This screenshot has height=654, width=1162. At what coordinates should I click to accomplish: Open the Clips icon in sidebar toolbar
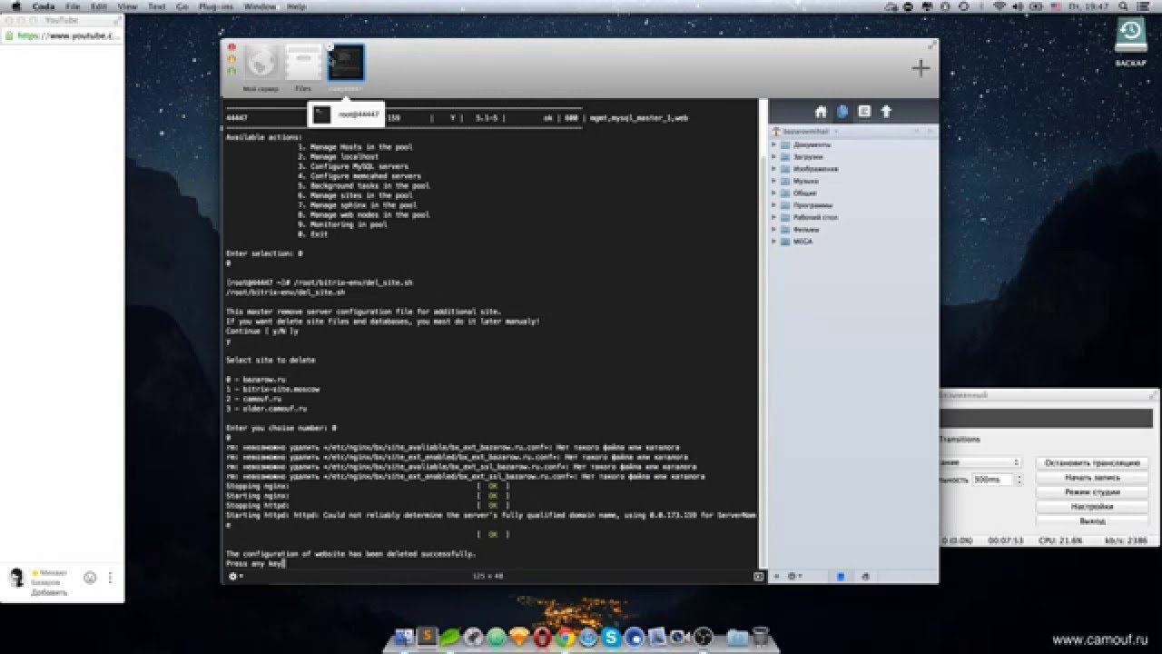[864, 112]
